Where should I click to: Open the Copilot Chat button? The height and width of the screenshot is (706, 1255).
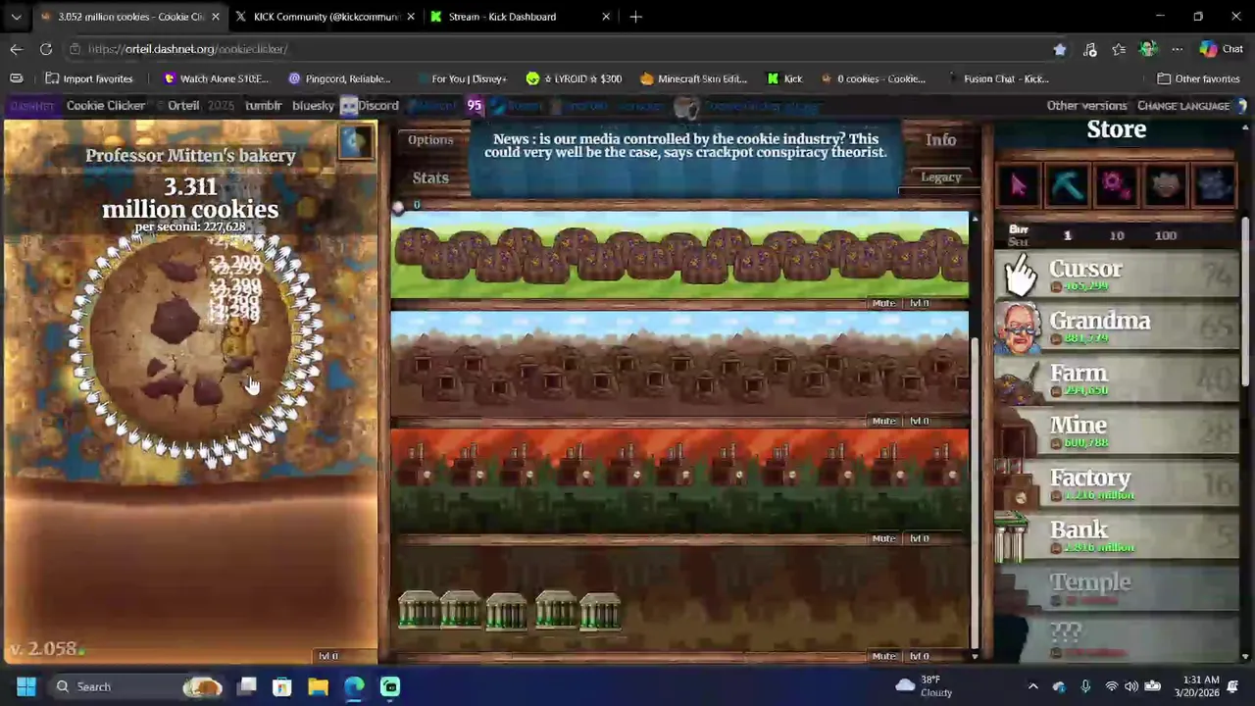pos(1222,49)
